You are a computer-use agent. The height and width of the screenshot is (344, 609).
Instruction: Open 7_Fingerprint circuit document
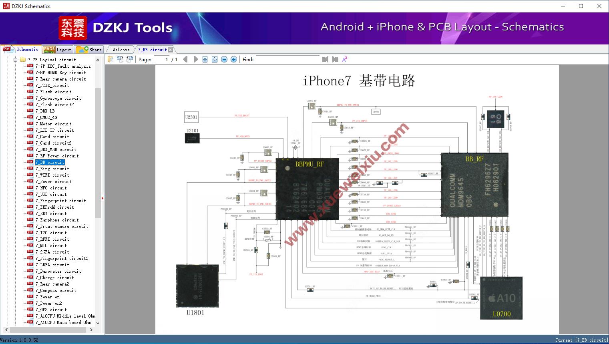[61, 201]
